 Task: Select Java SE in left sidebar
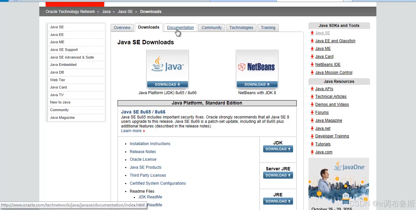coord(76,27)
